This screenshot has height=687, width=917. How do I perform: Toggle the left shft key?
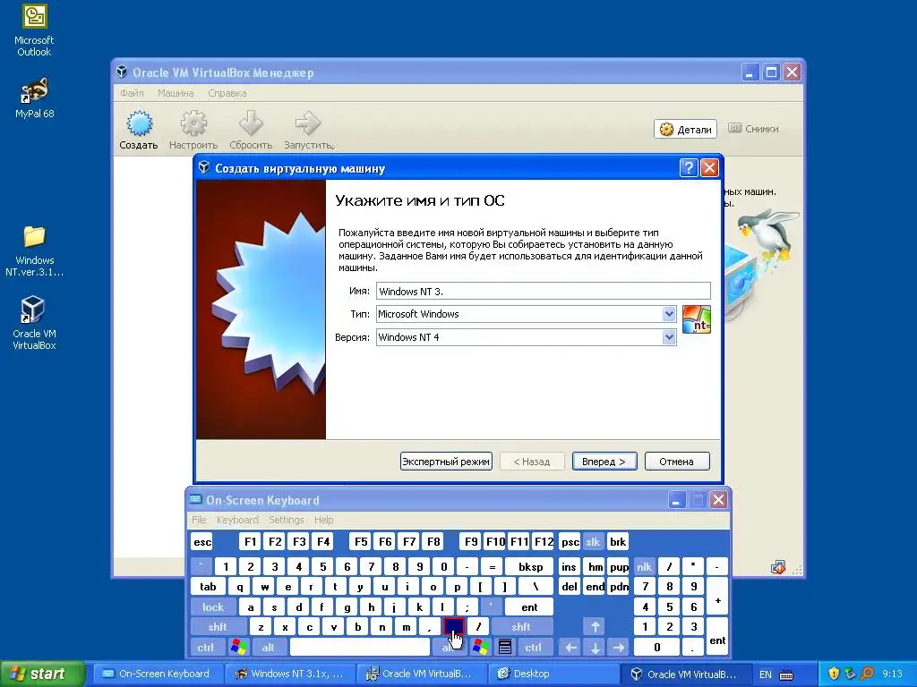(218, 627)
